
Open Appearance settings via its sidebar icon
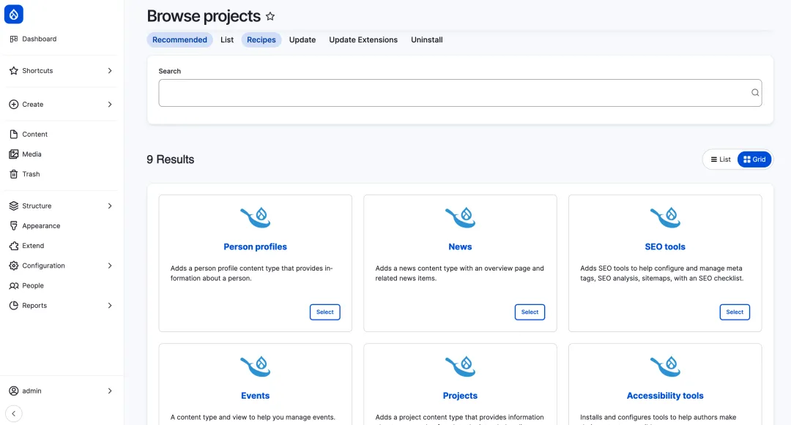coord(15,225)
